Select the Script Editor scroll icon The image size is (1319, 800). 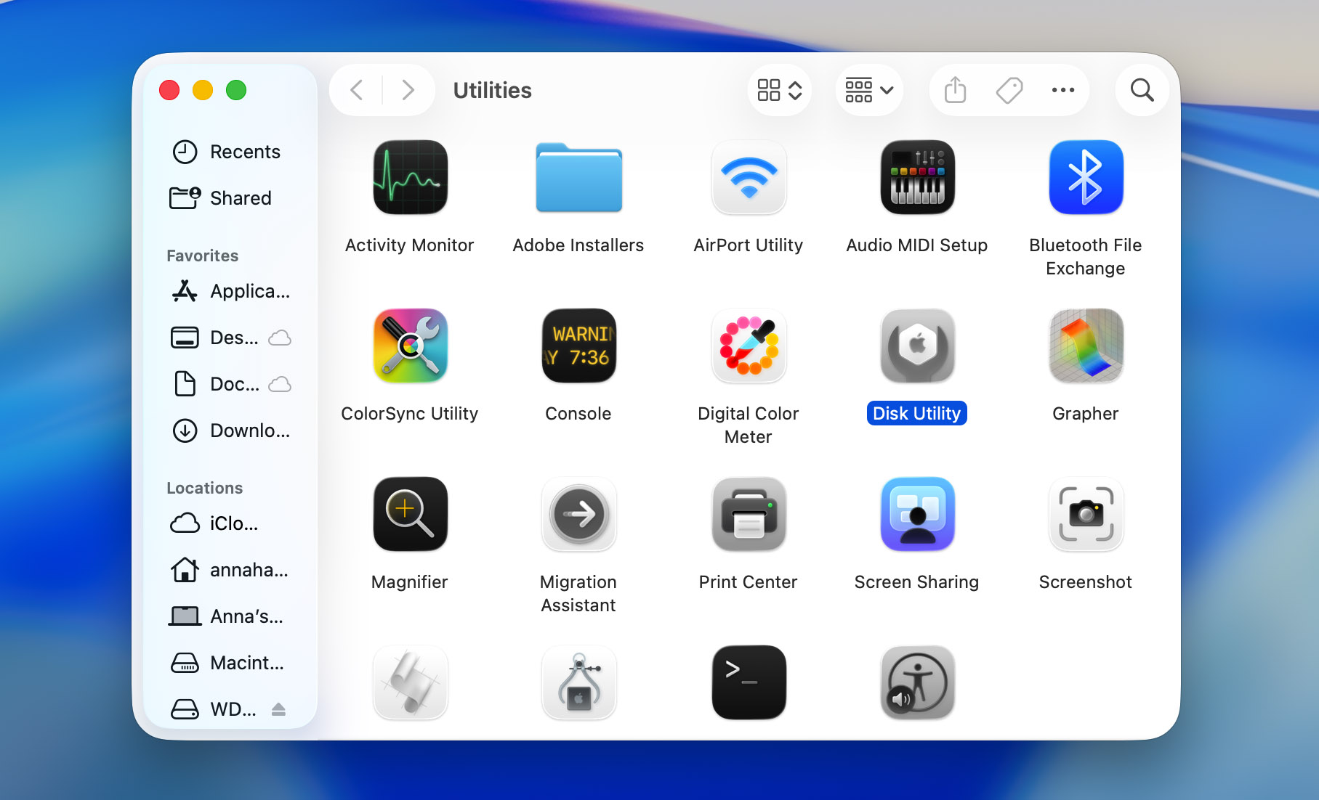pyautogui.click(x=410, y=682)
